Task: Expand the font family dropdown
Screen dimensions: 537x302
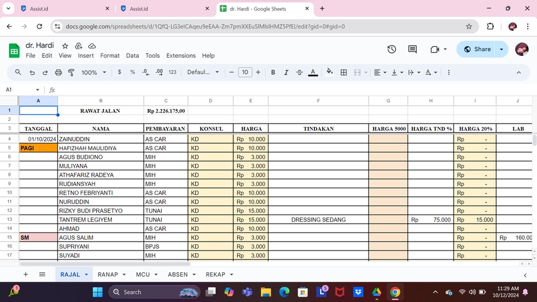Action: 203,72
